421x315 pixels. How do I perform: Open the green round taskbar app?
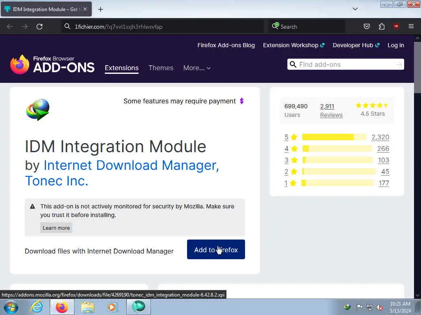click(139, 307)
